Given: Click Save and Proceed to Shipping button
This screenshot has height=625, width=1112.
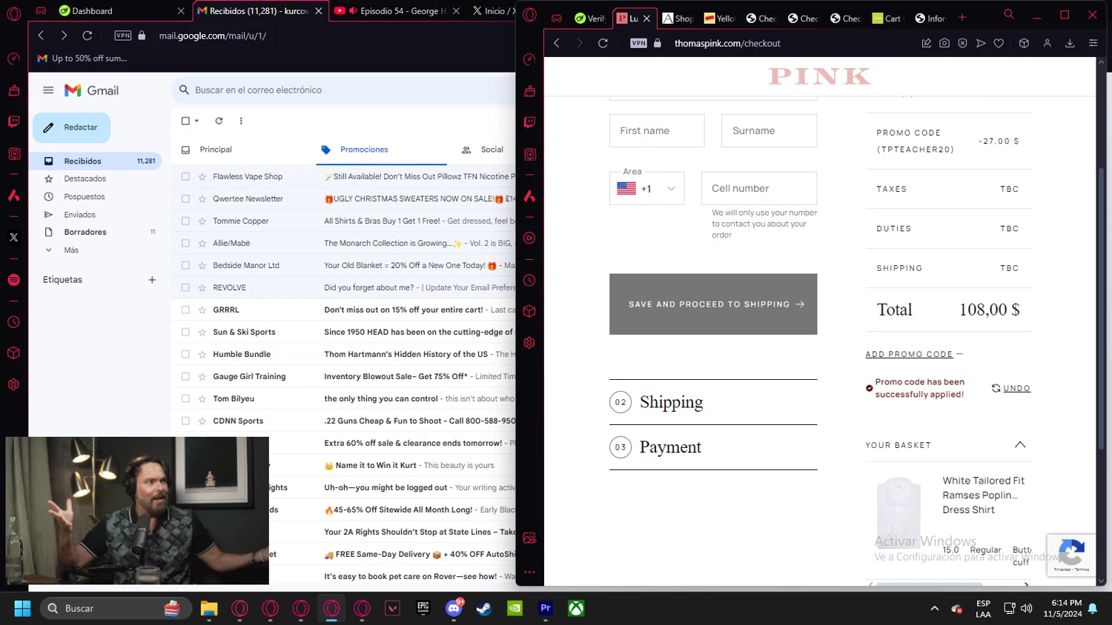Looking at the screenshot, I should click(713, 304).
